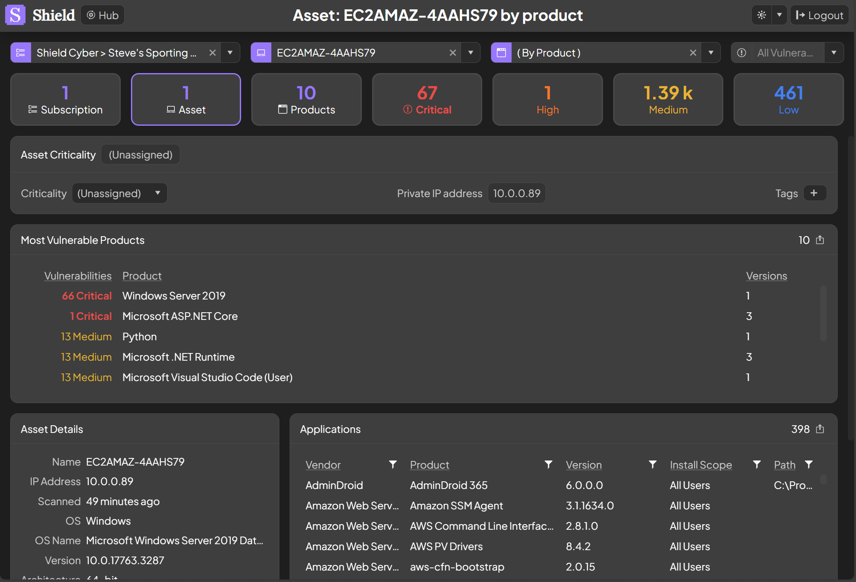Select the 1.39 k Medium card
The width and height of the screenshot is (856, 582).
point(668,99)
